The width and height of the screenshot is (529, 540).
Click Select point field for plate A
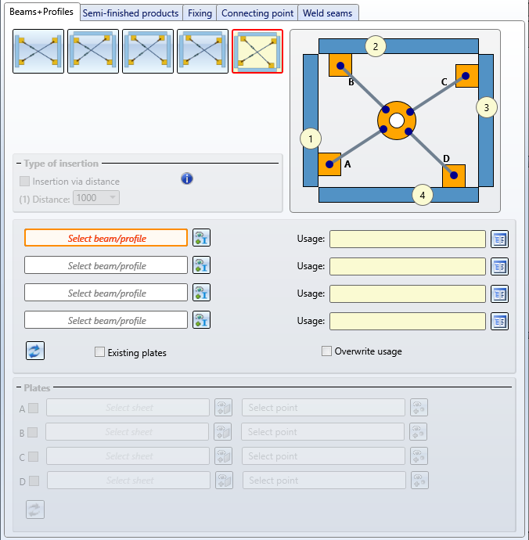tap(323, 408)
